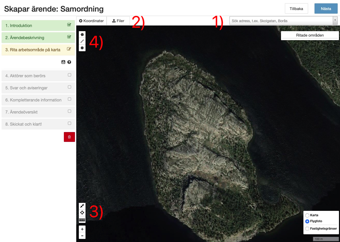The height and width of the screenshot is (242, 340).
Task: Select the Flygfoto radio button
Action: coord(307,221)
